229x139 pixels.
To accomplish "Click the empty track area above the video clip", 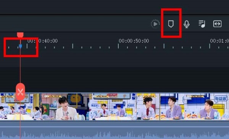I will [x=114, y=80].
